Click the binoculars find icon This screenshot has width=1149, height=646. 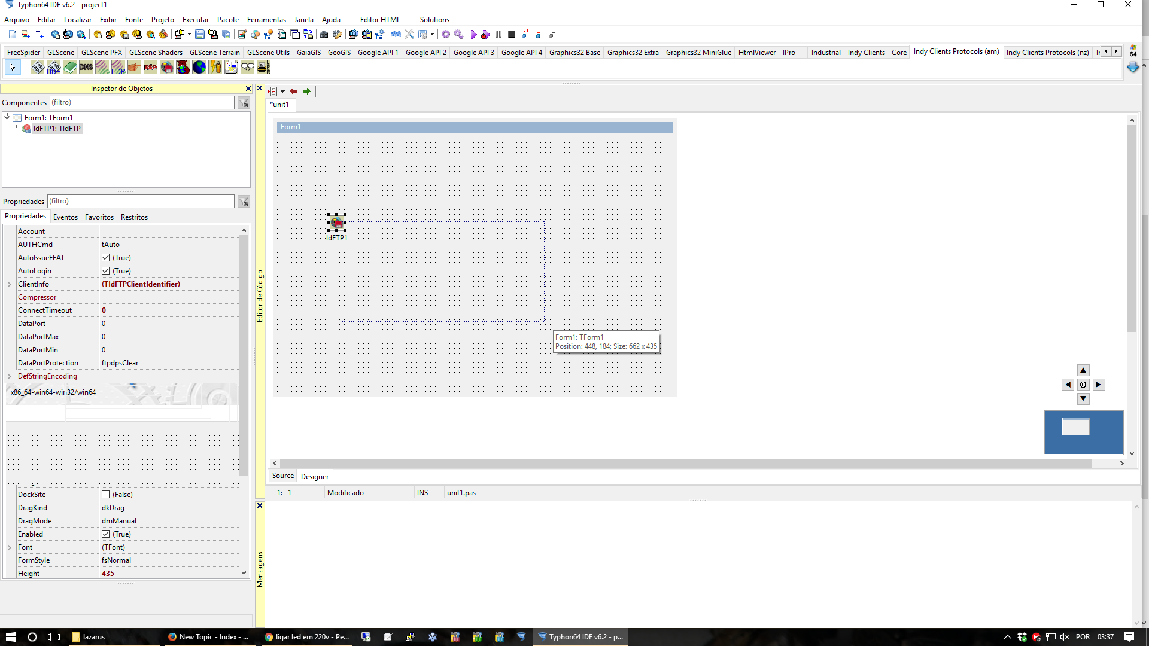click(x=324, y=35)
